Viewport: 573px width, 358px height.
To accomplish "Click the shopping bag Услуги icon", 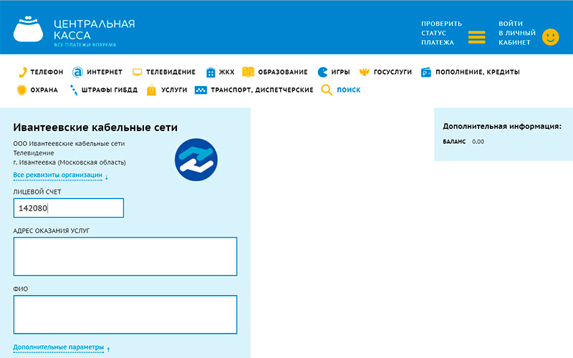I will tap(151, 90).
